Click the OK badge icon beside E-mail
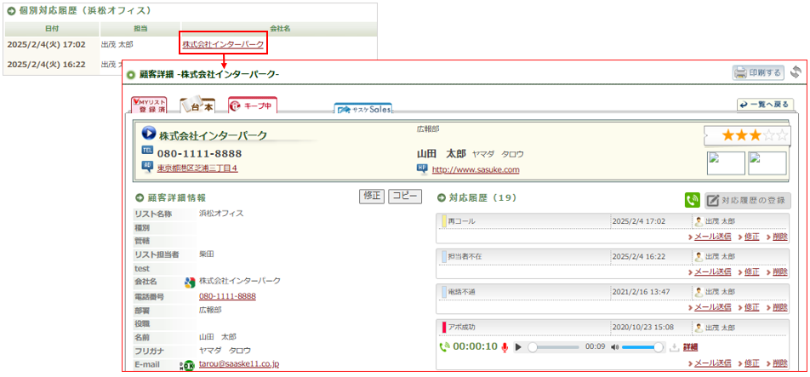The width and height of the screenshot is (810, 377). 188,366
